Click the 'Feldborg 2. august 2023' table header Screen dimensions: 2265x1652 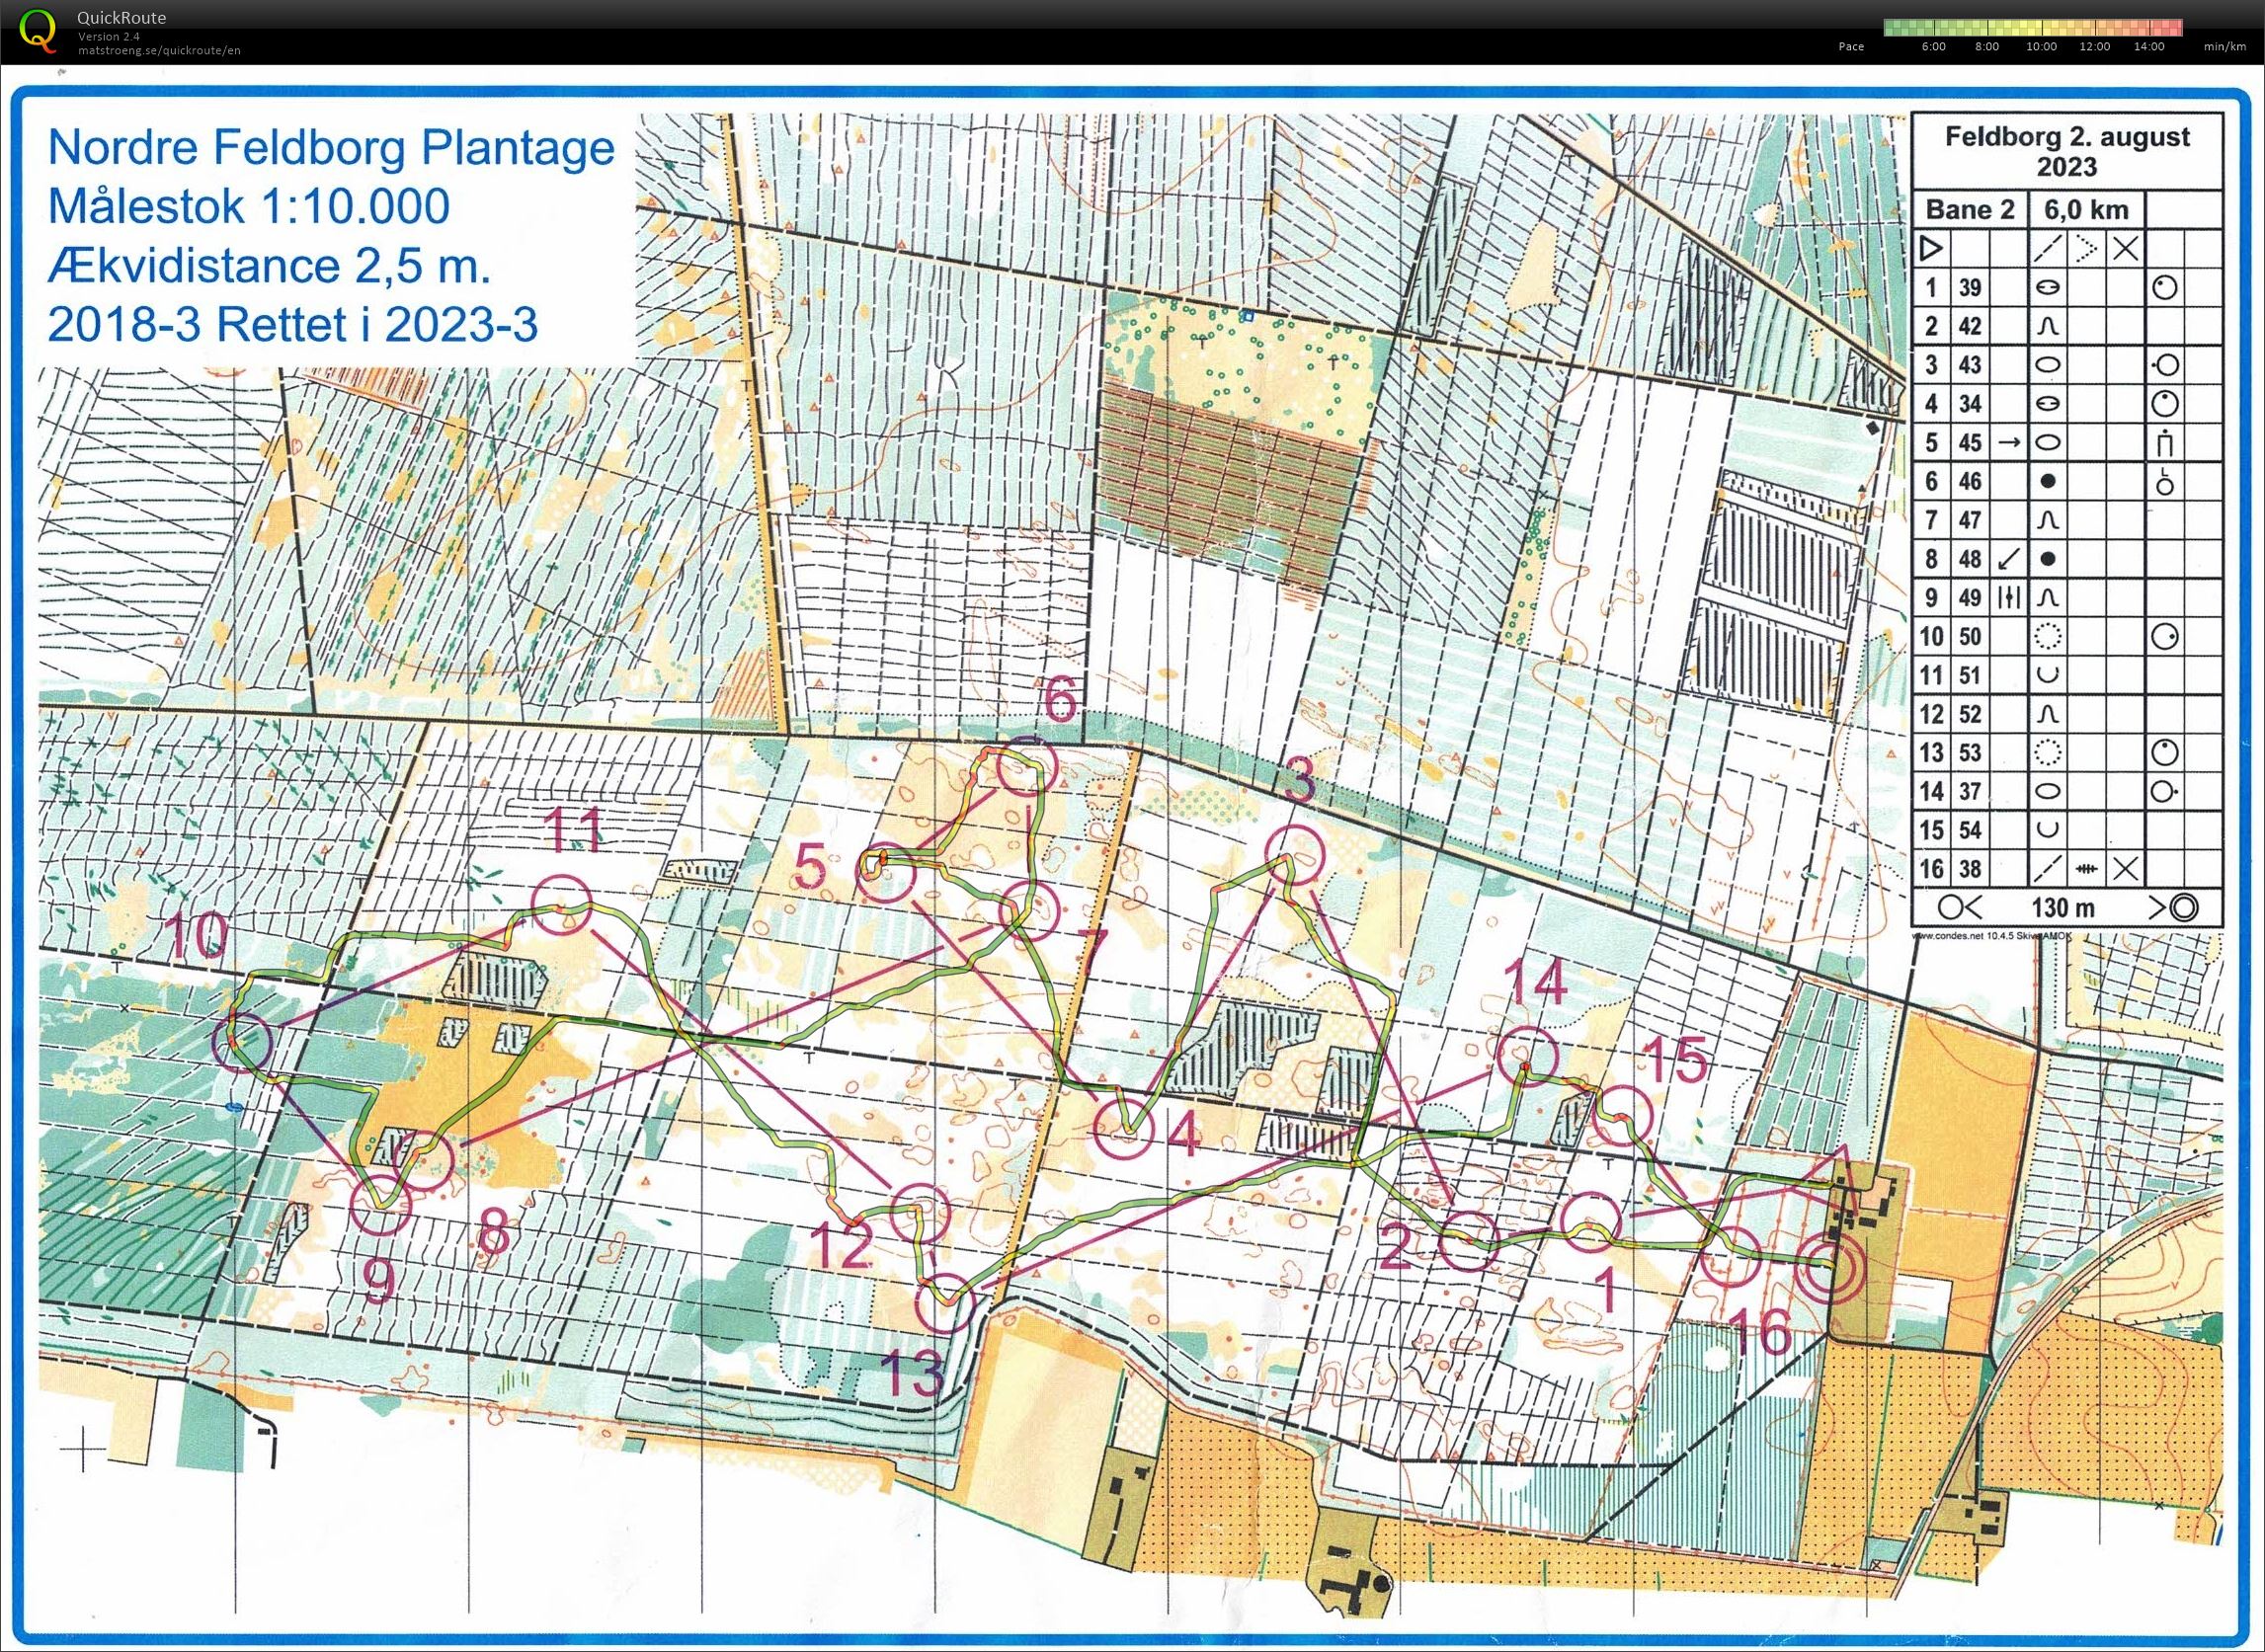pos(2066,151)
